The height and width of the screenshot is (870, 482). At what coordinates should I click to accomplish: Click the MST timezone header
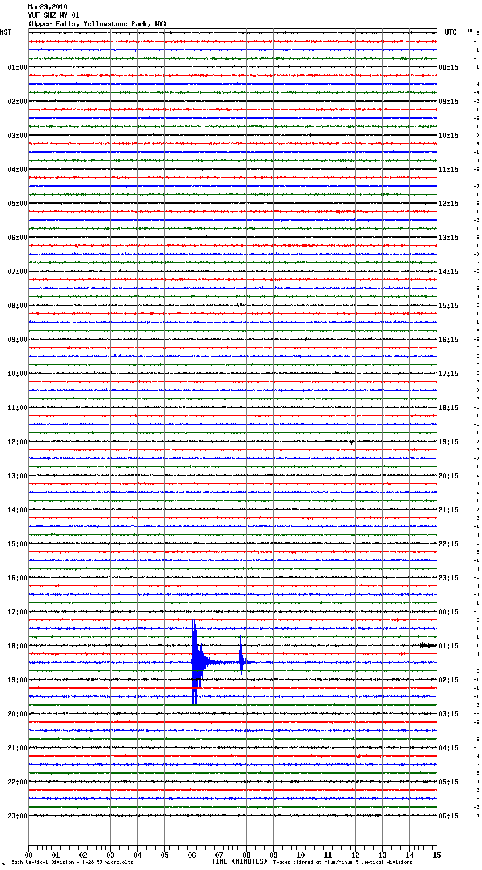pos(6,32)
